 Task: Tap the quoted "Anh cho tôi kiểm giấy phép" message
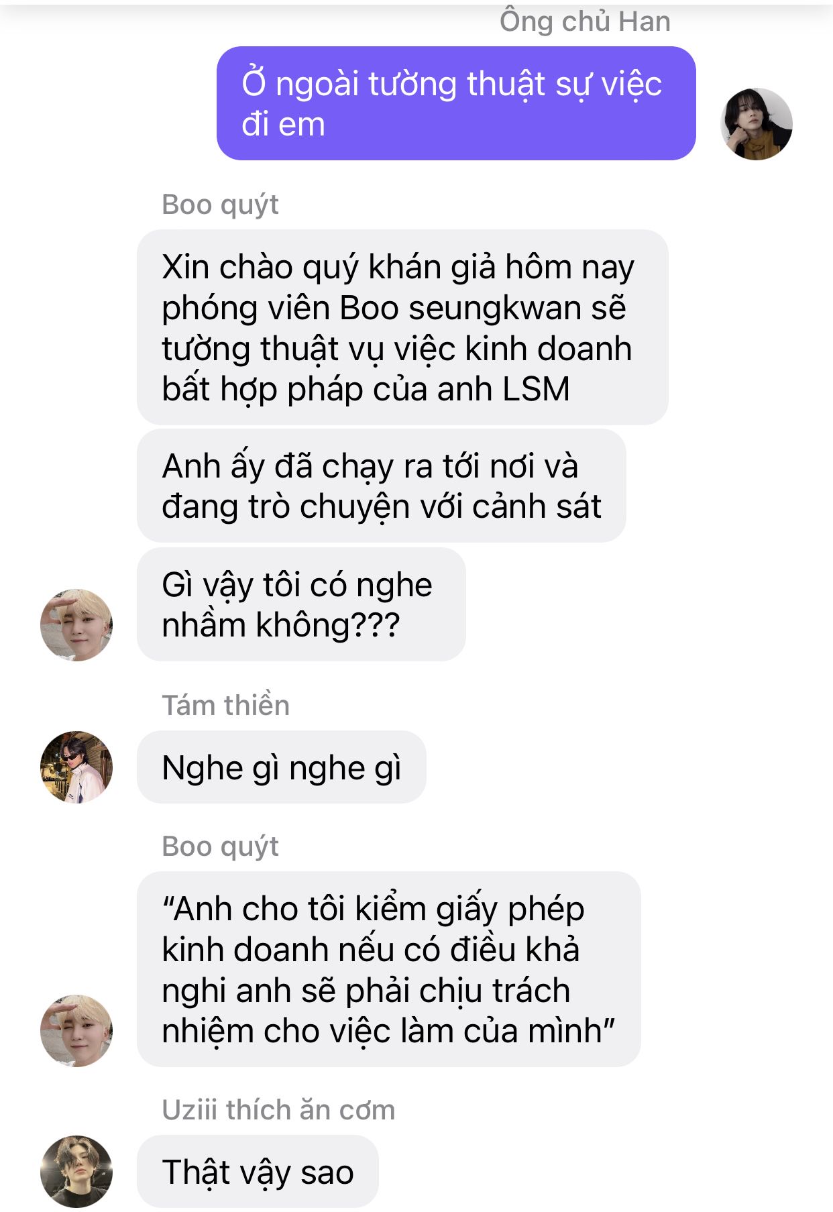pyautogui.click(x=389, y=969)
